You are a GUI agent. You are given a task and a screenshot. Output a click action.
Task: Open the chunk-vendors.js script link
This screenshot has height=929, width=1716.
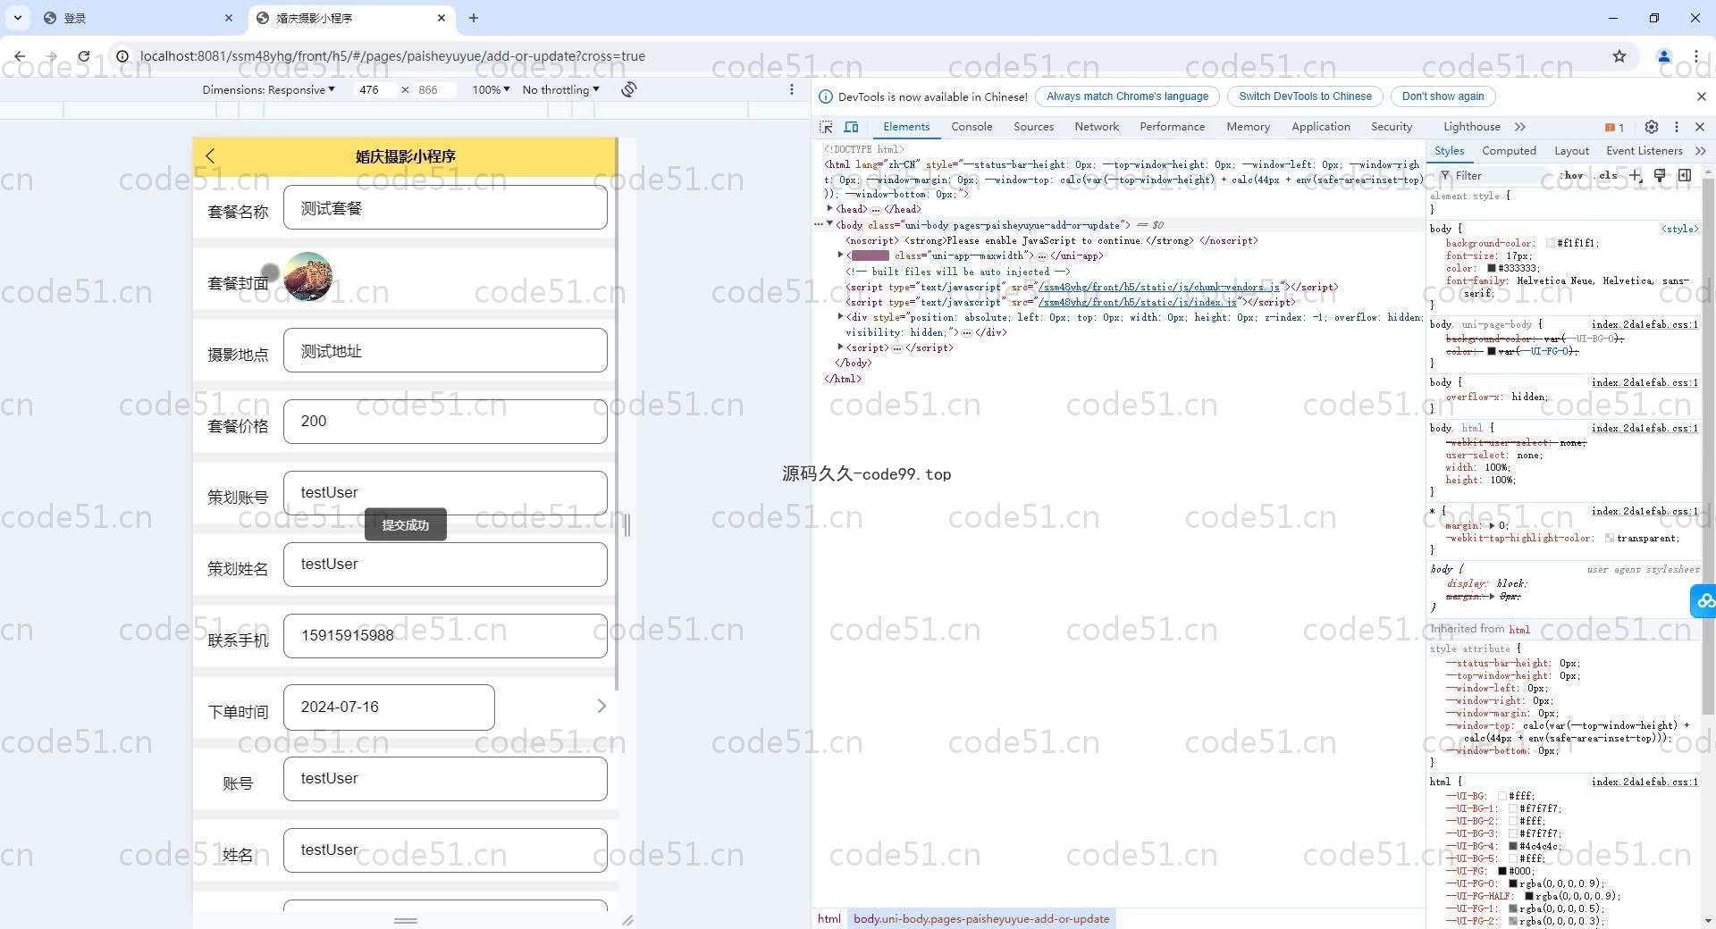[x=1159, y=287]
